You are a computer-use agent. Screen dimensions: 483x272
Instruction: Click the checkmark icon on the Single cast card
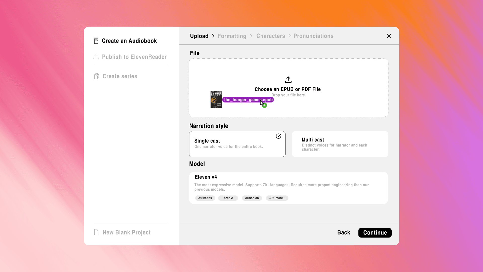pos(278,136)
